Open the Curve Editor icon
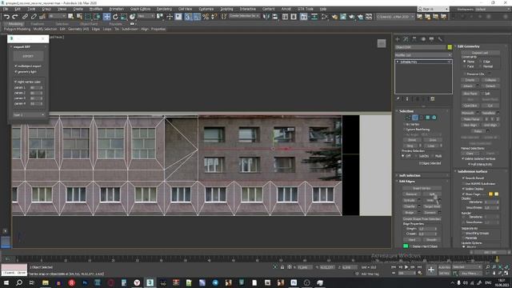This screenshot has height=288, width=512. 314,16
